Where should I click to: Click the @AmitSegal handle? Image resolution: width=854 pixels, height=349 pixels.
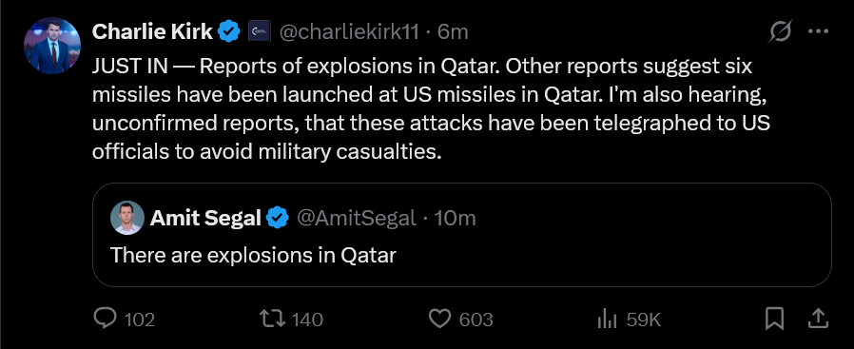tap(356, 218)
